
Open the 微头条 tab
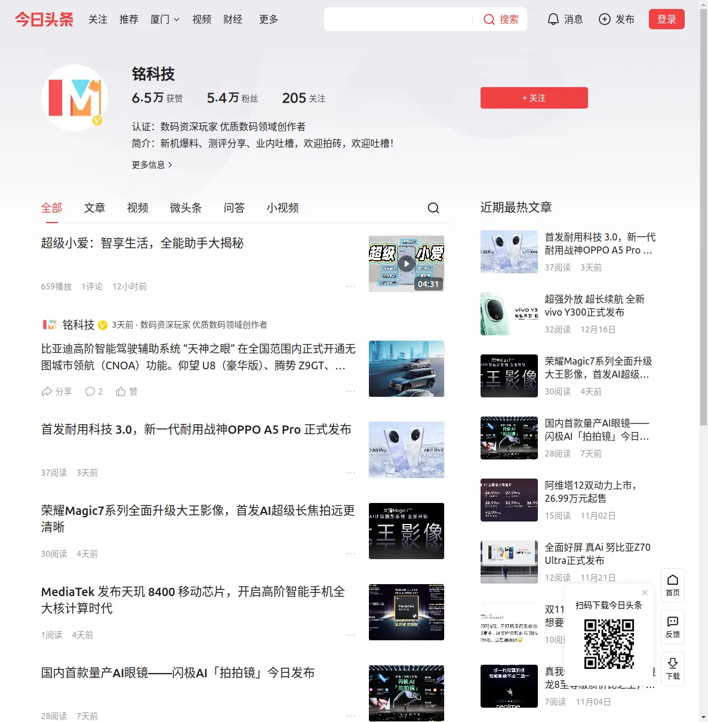186,208
